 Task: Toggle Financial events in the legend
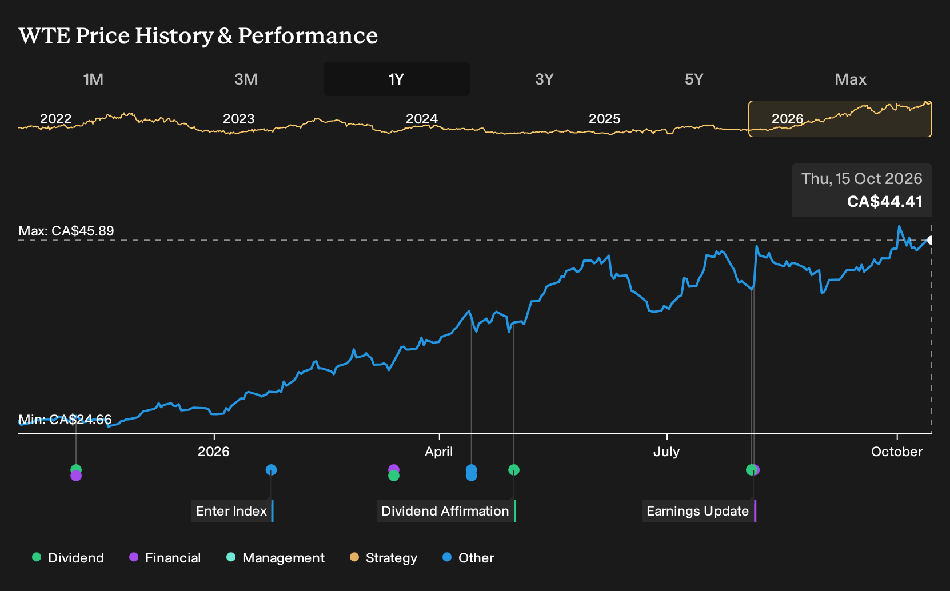(165, 557)
